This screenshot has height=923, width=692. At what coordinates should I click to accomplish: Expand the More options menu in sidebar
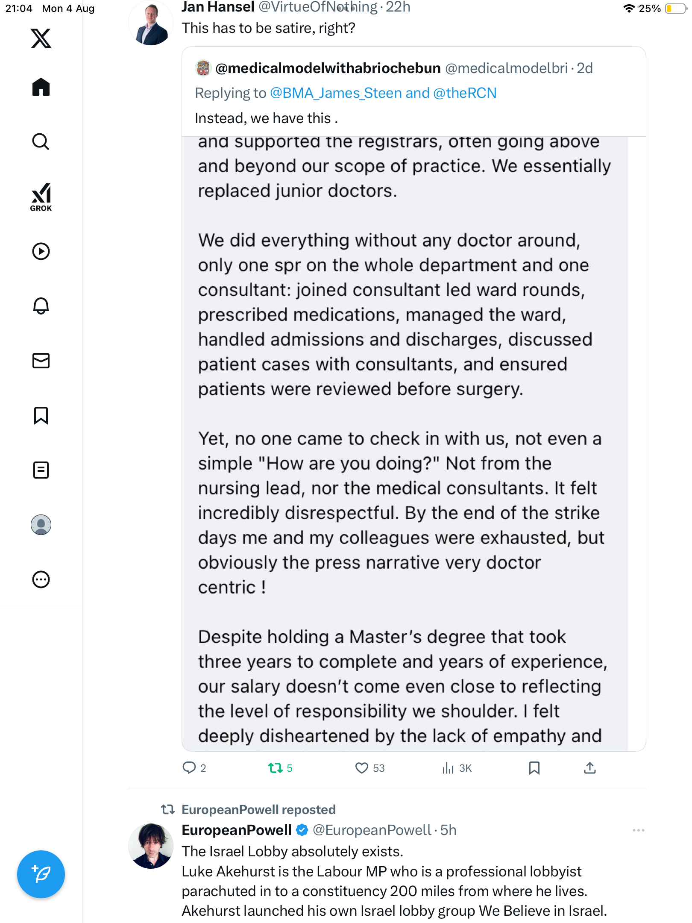coord(41,579)
